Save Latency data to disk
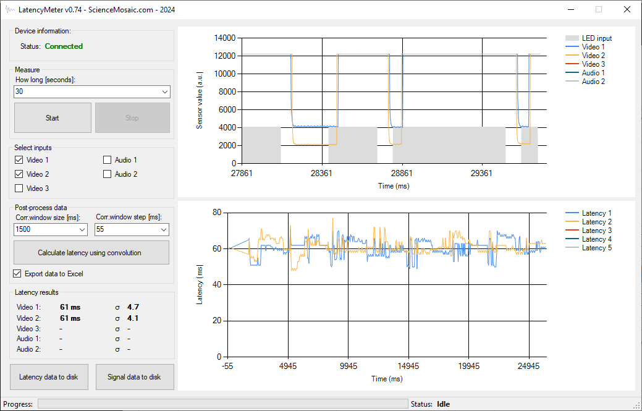The image size is (642, 411). click(49, 377)
